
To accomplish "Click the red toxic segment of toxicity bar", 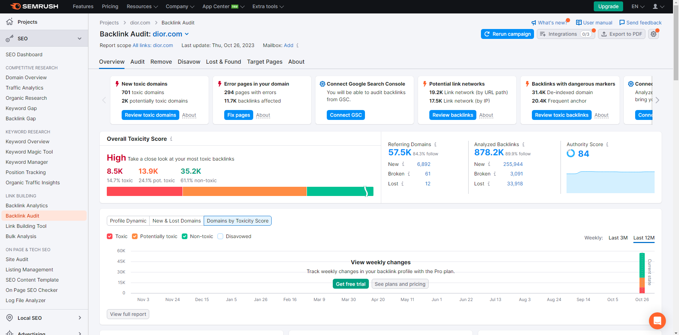I will point(145,191).
